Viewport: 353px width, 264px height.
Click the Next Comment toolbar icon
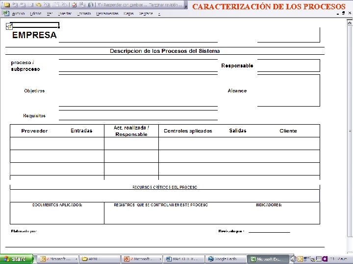pyautogui.click(x=23, y=4)
